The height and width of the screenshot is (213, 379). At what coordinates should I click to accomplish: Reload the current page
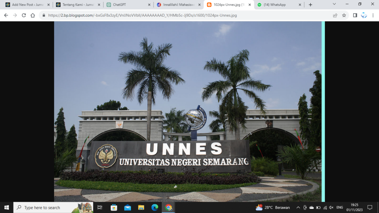[x=24, y=15]
